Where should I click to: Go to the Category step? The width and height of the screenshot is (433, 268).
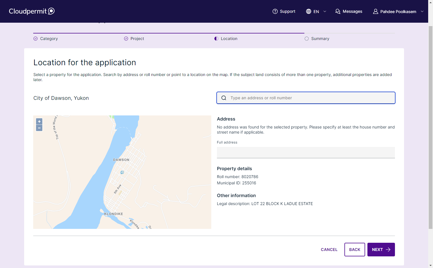pos(49,39)
